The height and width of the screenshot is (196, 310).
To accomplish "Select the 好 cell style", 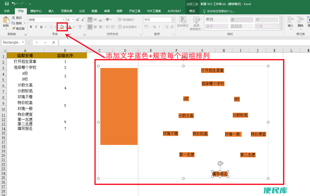I will (x=267, y=20).
